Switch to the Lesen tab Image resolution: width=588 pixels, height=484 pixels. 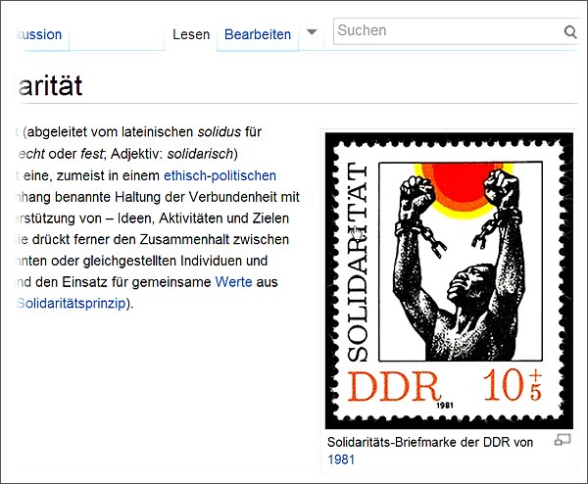191,34
